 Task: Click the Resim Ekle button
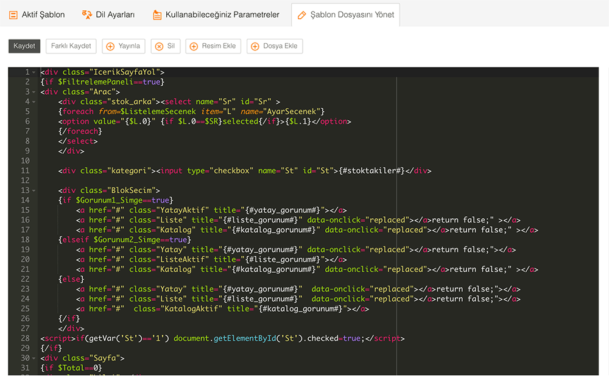(213, 46)
